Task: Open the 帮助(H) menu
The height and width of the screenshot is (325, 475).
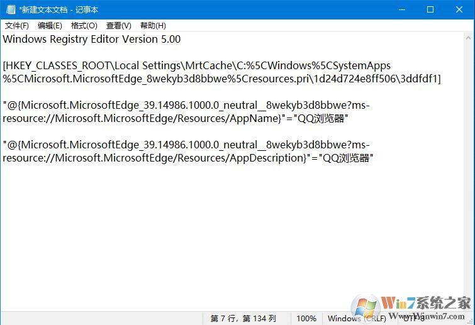Action: (x=153, y=26)
